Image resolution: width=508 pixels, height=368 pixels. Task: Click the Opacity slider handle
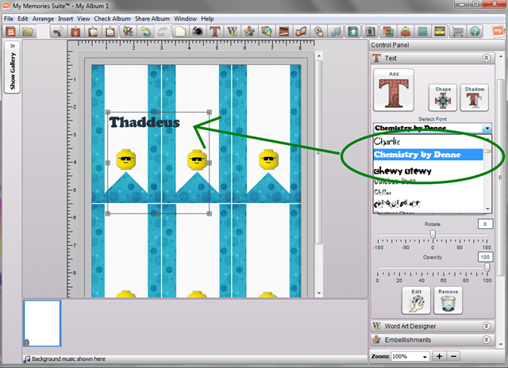tap(487, 267)
